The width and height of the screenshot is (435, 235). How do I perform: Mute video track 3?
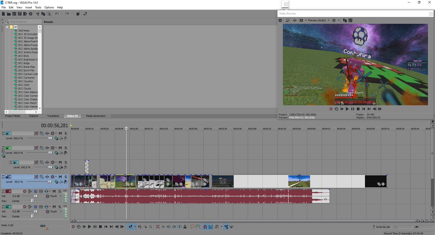pos(60,163)
